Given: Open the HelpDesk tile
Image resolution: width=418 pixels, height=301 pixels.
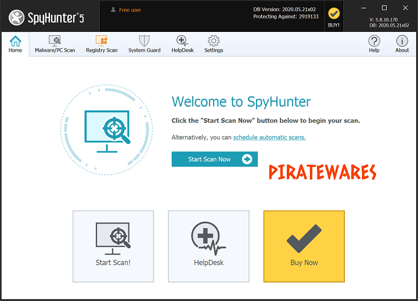Looking at the screenshot, I should [x=208, y=246].
